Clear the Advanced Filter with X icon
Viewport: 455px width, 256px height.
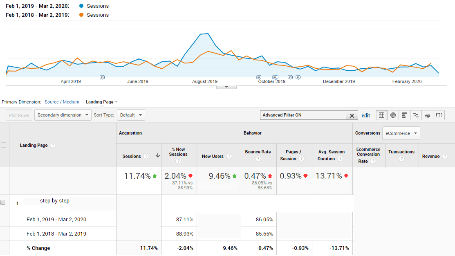(x=352, y=115)
